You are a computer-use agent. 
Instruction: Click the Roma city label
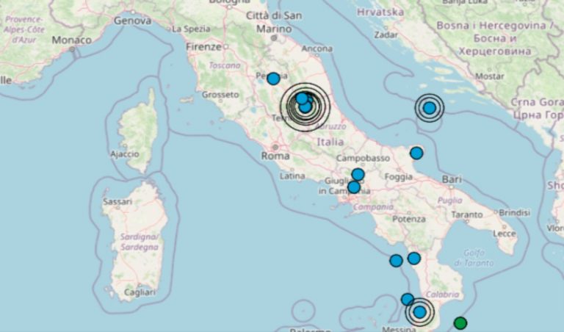(276, 156)
